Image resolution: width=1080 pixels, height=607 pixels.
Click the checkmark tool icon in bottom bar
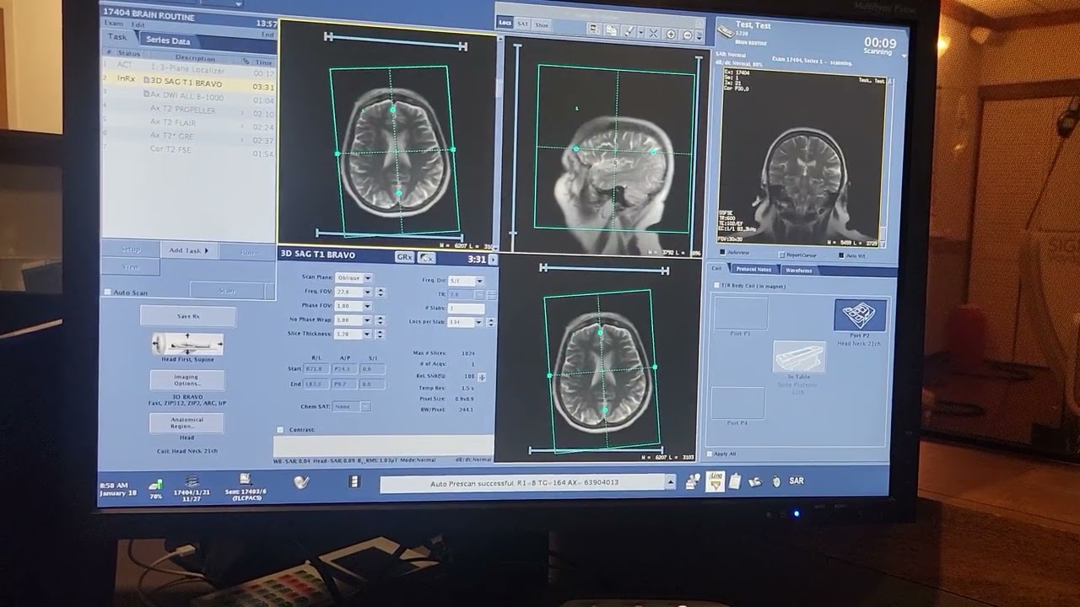click(301, 481)
